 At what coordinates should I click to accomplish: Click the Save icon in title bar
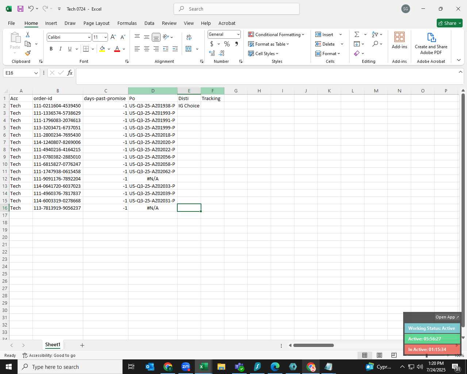tap(20, 9)
